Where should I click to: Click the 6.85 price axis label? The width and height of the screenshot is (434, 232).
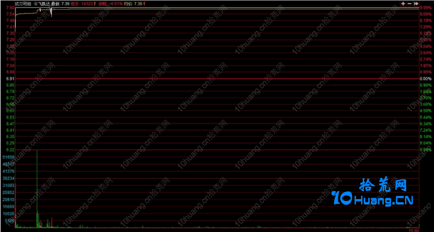pyautogui.click(x=10, y=85)
